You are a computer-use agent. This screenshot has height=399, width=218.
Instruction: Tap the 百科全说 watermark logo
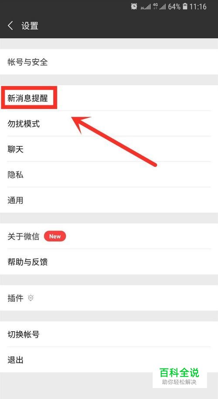180,376
